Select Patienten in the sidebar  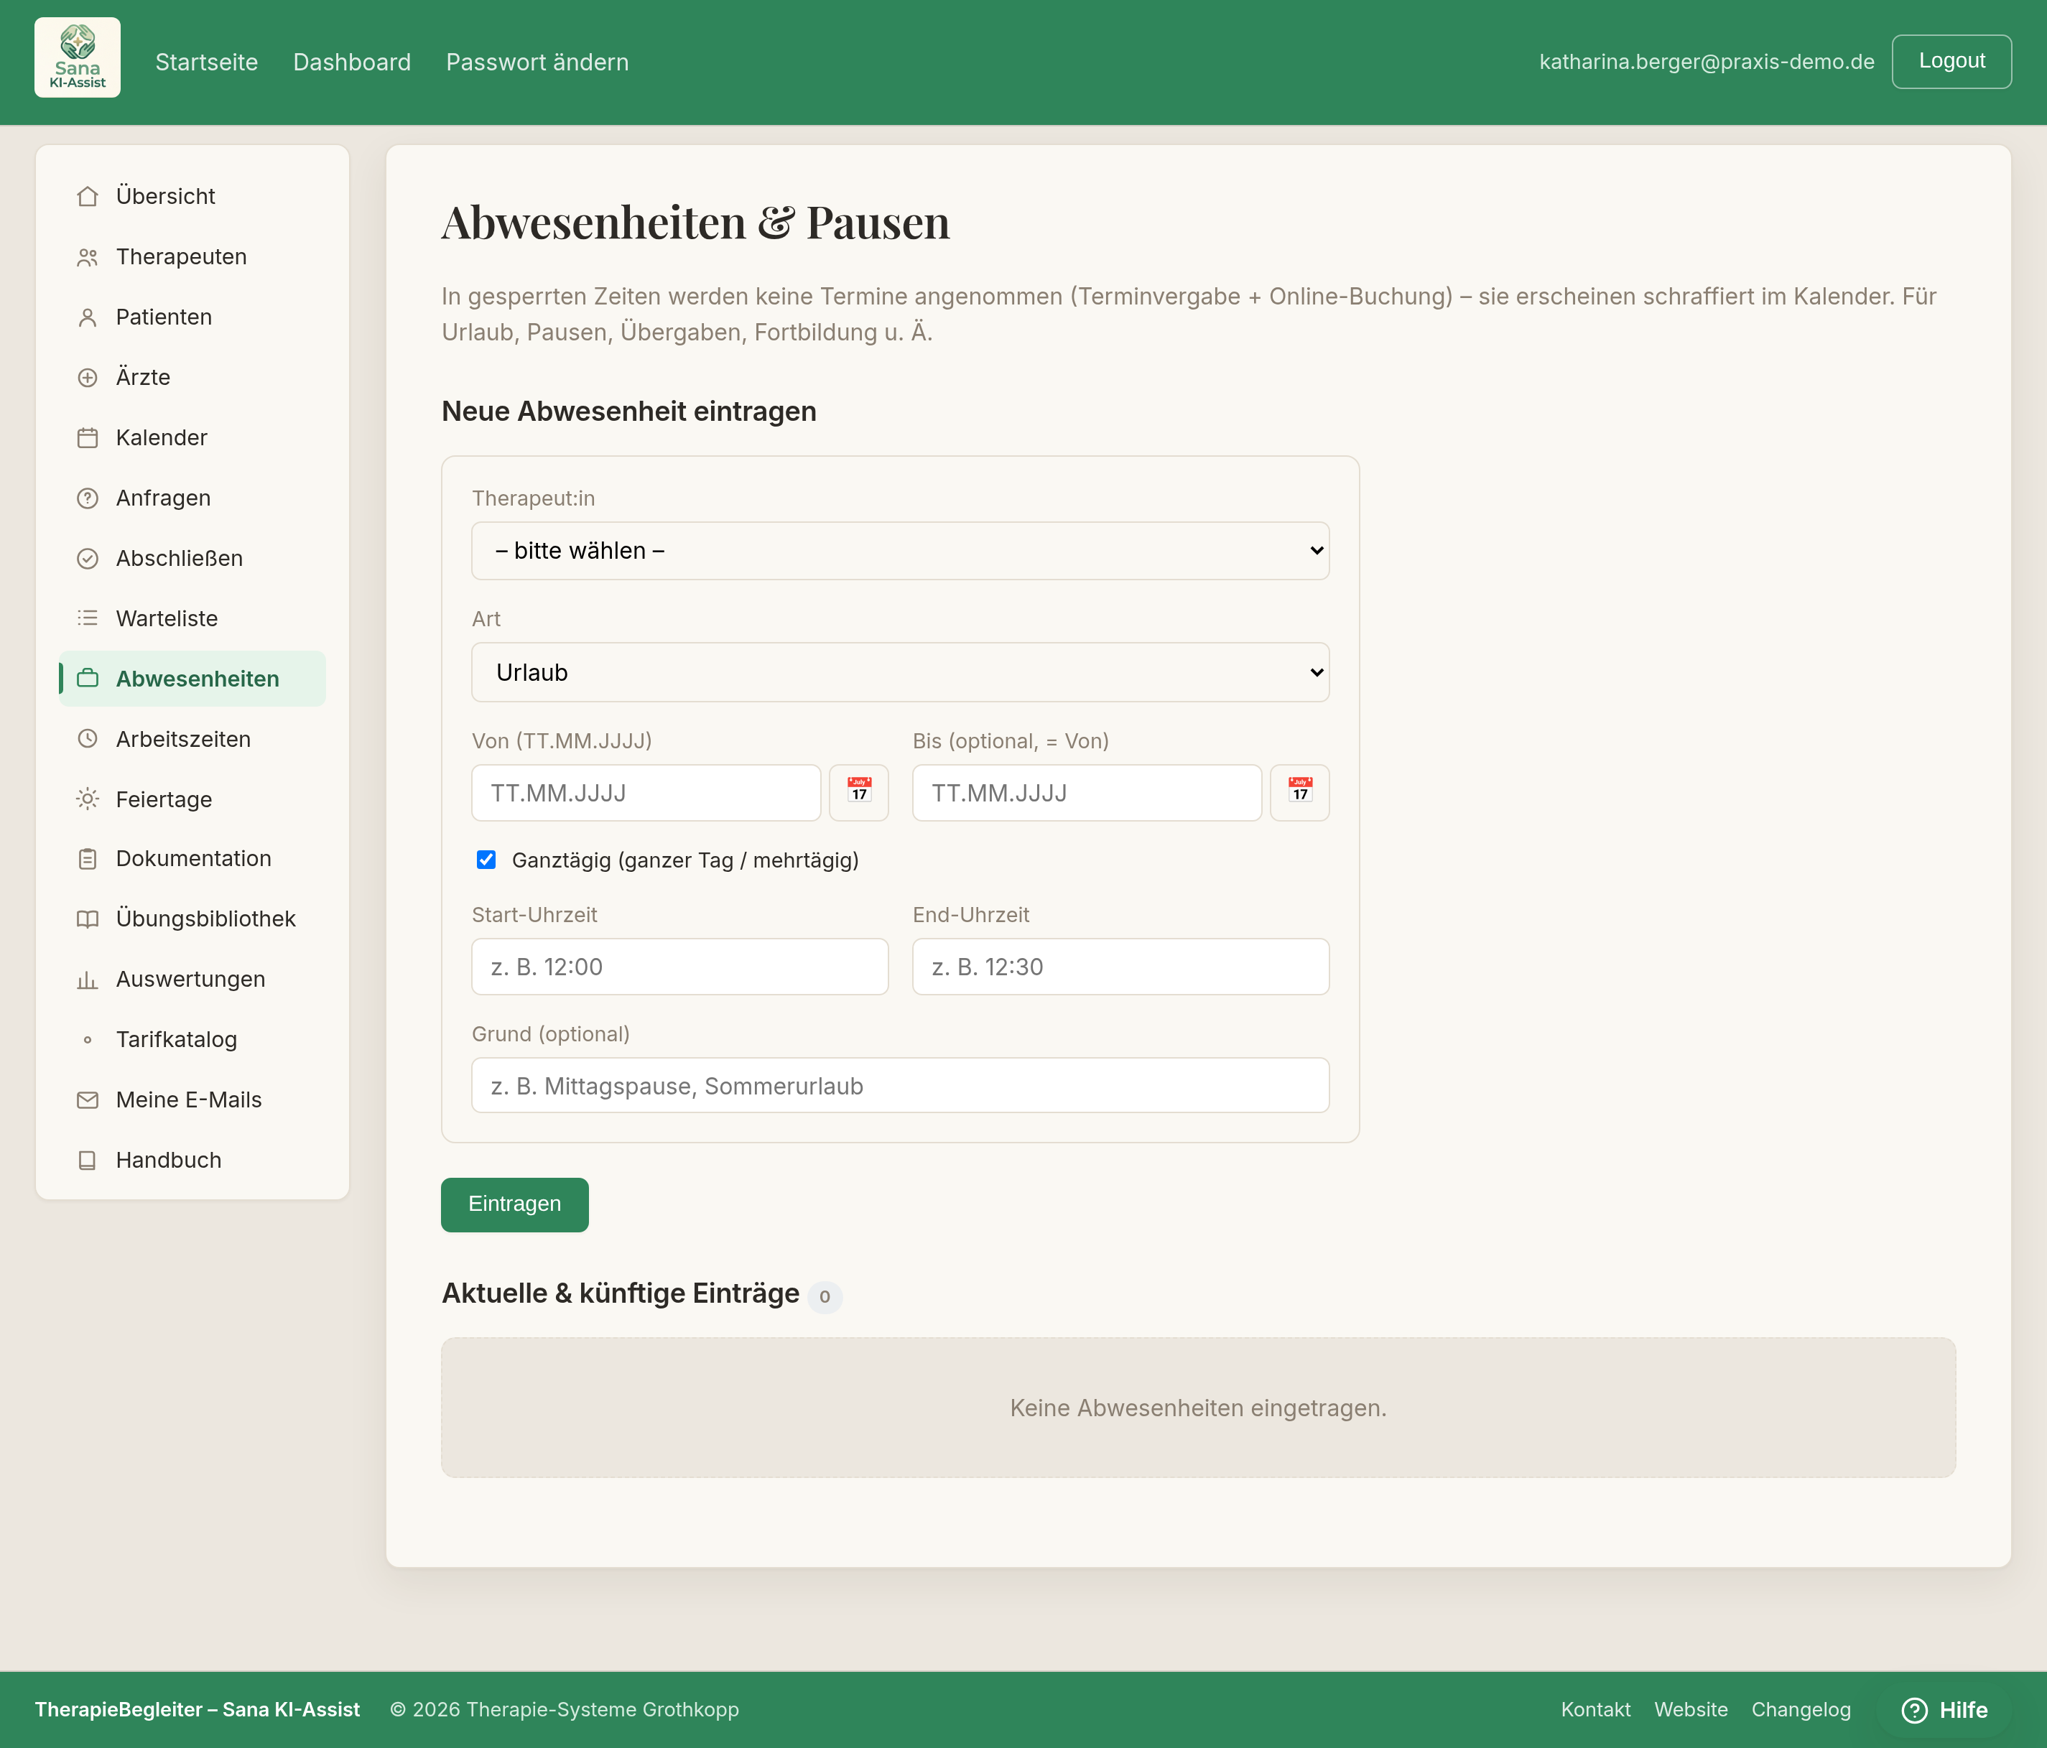click(x=192, y=317)
